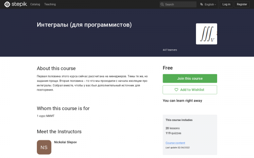The image size is (254, 158).
Task: Click Join this course button
Action: (x=190, y=78)
